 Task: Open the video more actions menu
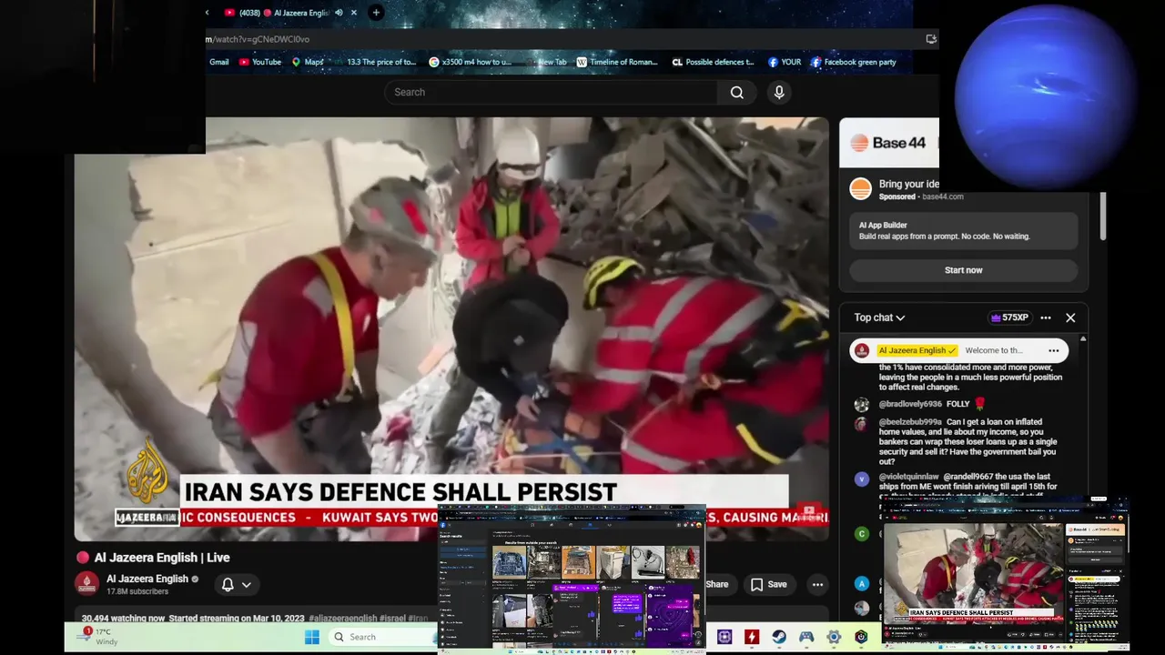click(x=817, y=585)
